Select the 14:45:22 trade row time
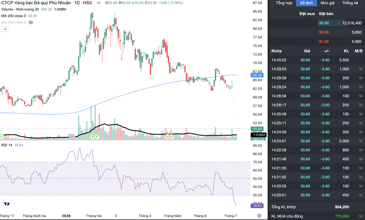Screen dimensions: 365x220 point(279,60)
